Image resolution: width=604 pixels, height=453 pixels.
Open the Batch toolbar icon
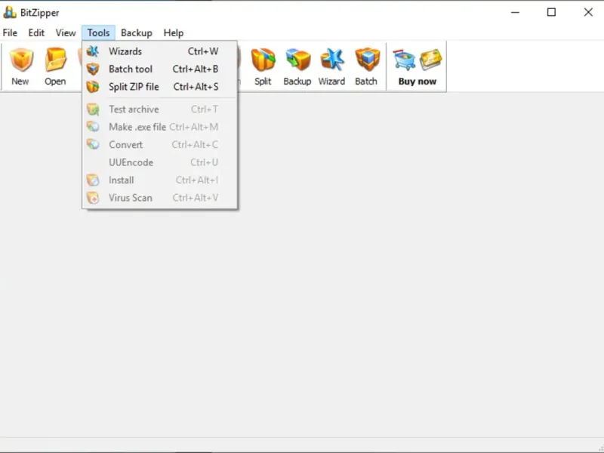(x=367, y=60)
